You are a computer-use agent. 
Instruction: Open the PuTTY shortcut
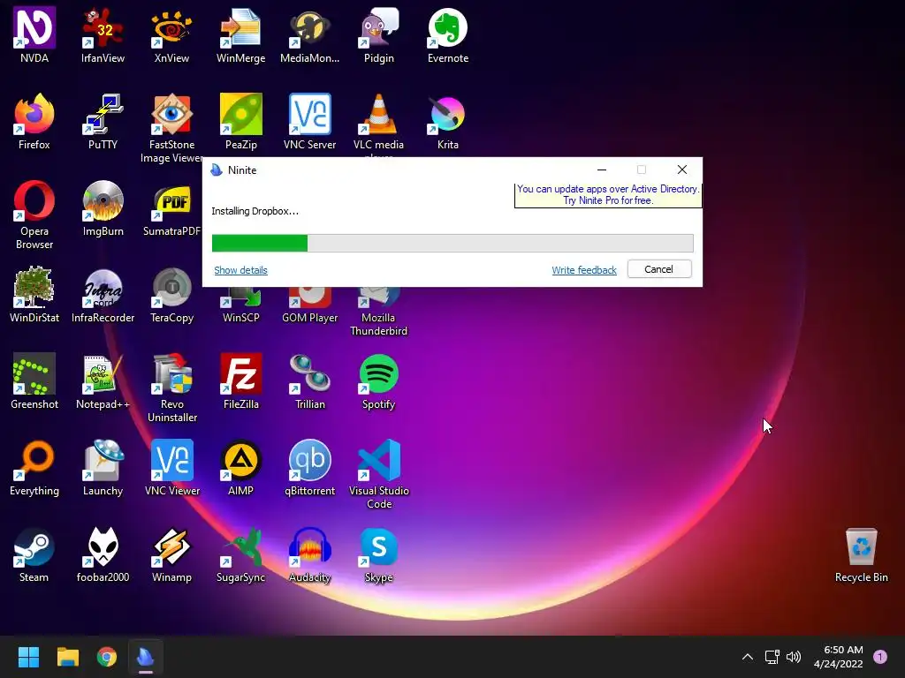click(x=103, y=122)
